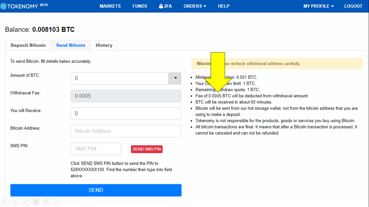
Task: Select the Send Bitcoin tab
Action: (x=71, y=45)
